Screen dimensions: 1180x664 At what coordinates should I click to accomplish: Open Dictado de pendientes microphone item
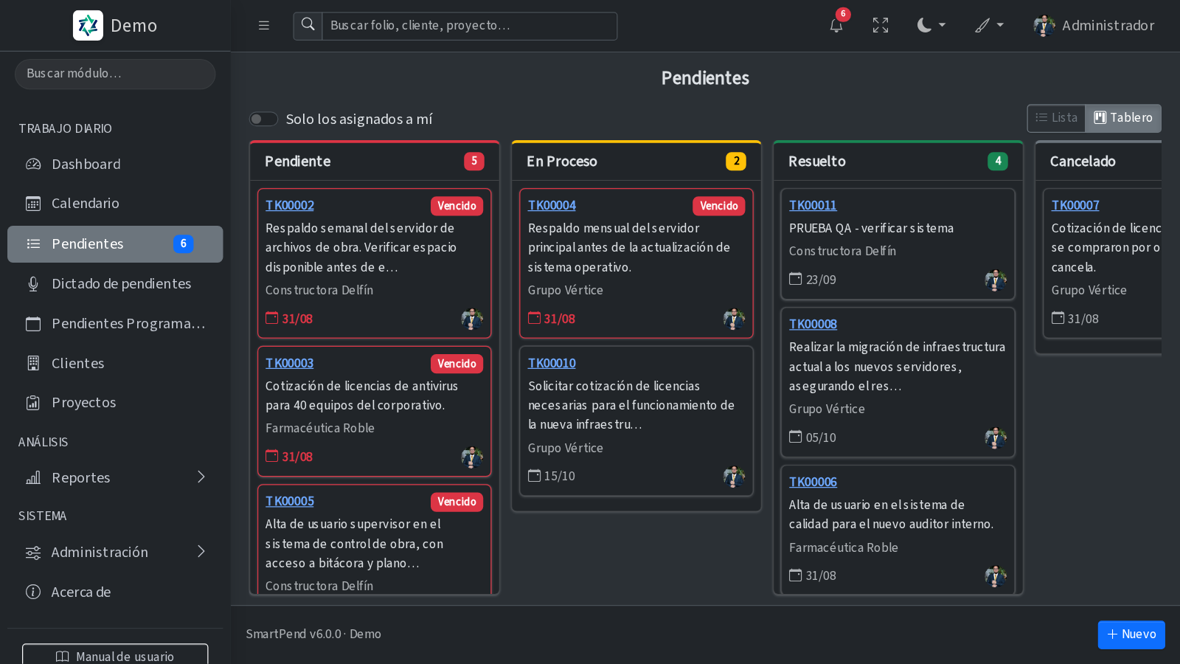tap(115, 284)
